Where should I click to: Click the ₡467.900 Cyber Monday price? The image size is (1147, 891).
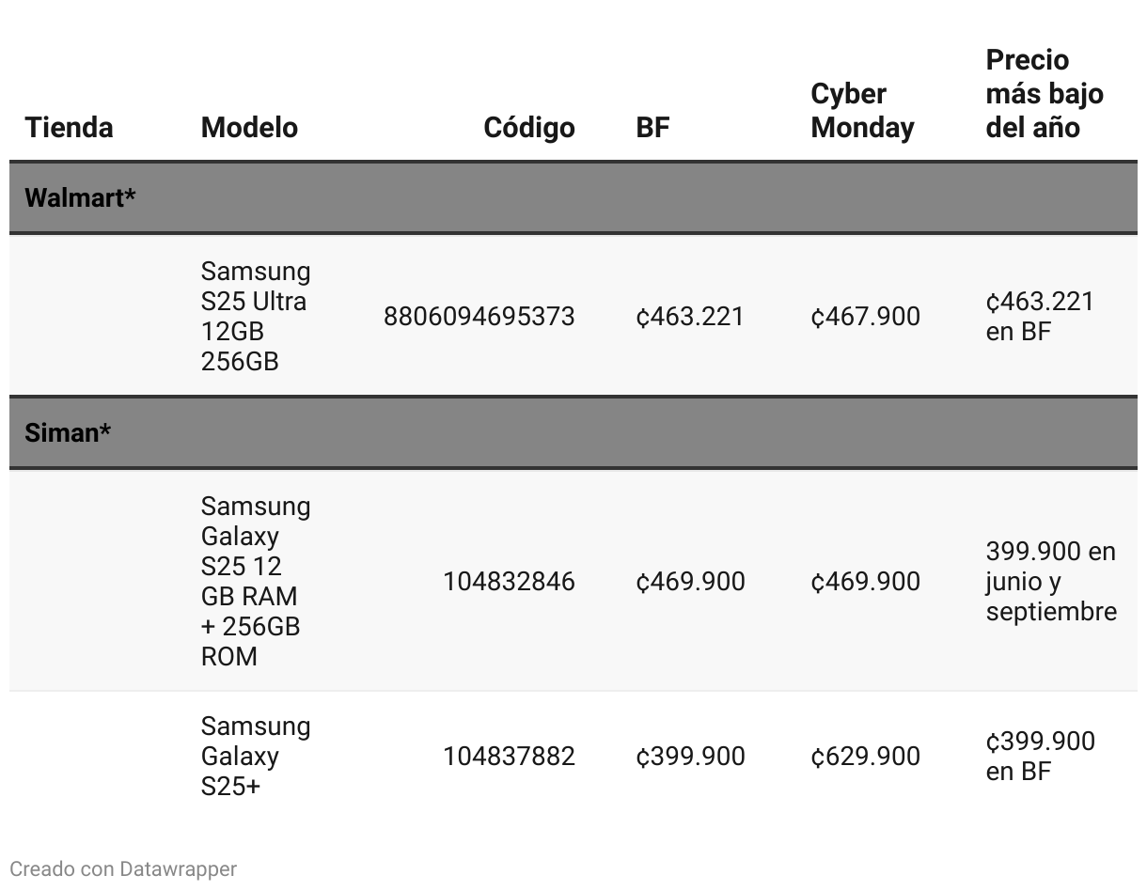(x=865, y=317)
